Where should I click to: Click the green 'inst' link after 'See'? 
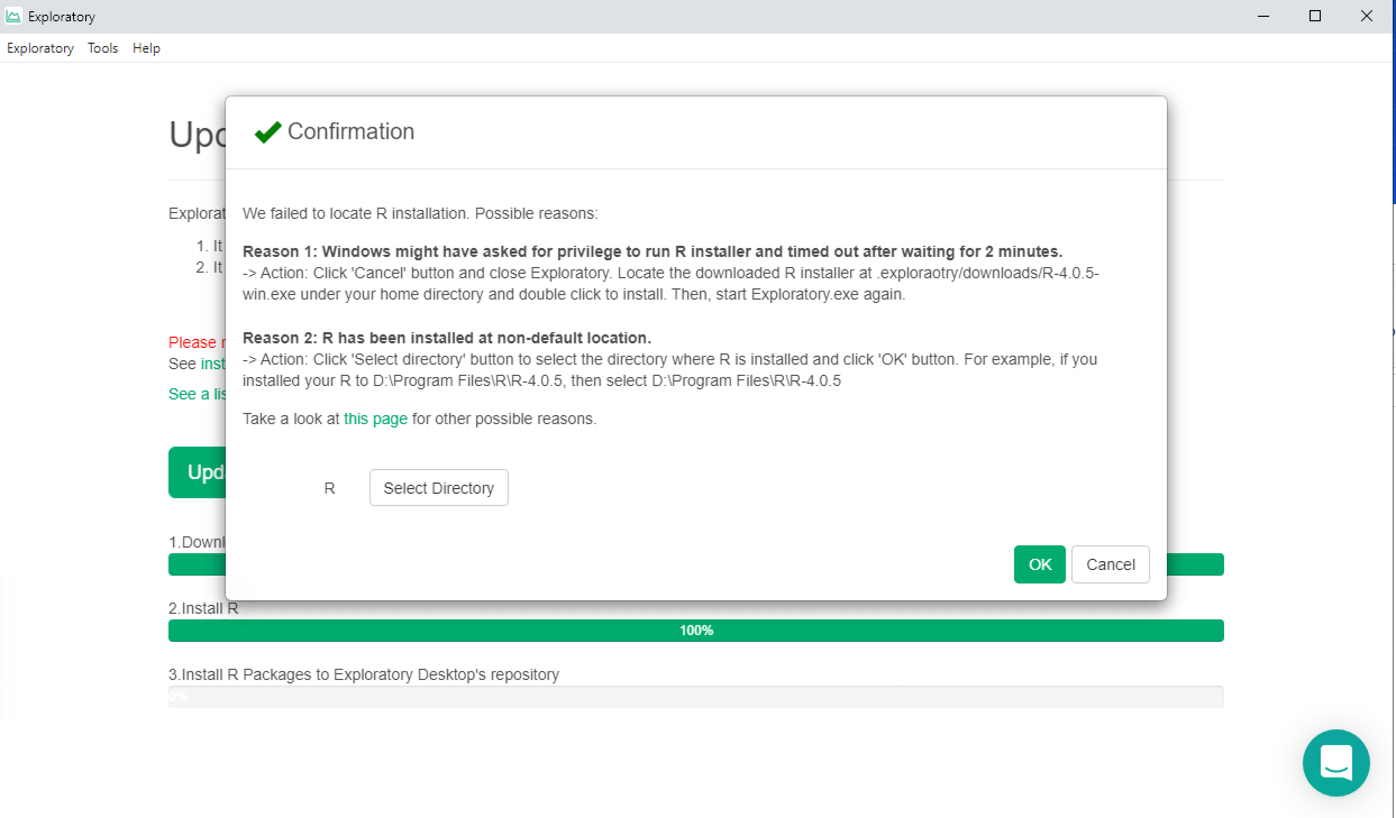[213, 364]
